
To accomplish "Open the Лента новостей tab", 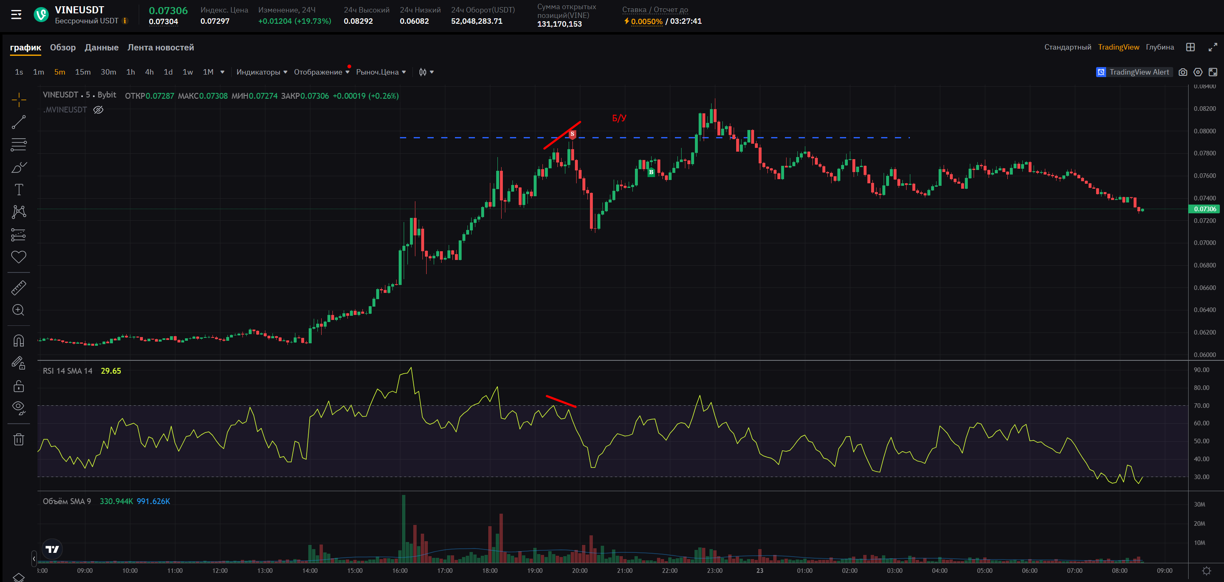I will coord(160,47).
